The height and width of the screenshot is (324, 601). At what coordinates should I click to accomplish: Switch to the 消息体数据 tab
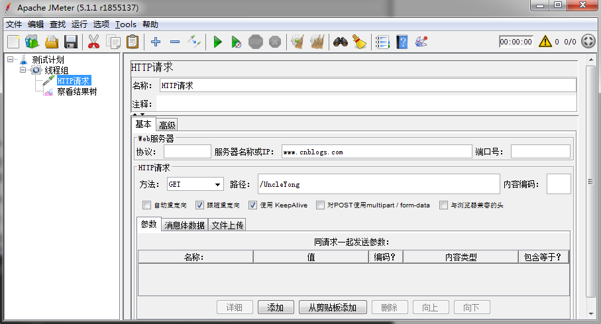click(184, 225)
